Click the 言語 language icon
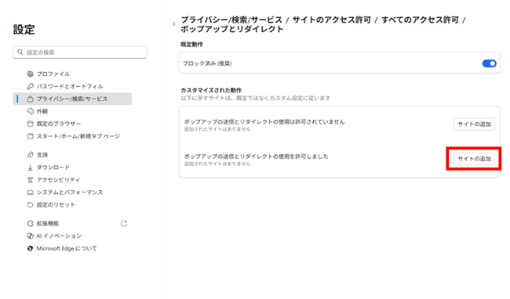Screen dimensions: 510x299 coord(31,155)
